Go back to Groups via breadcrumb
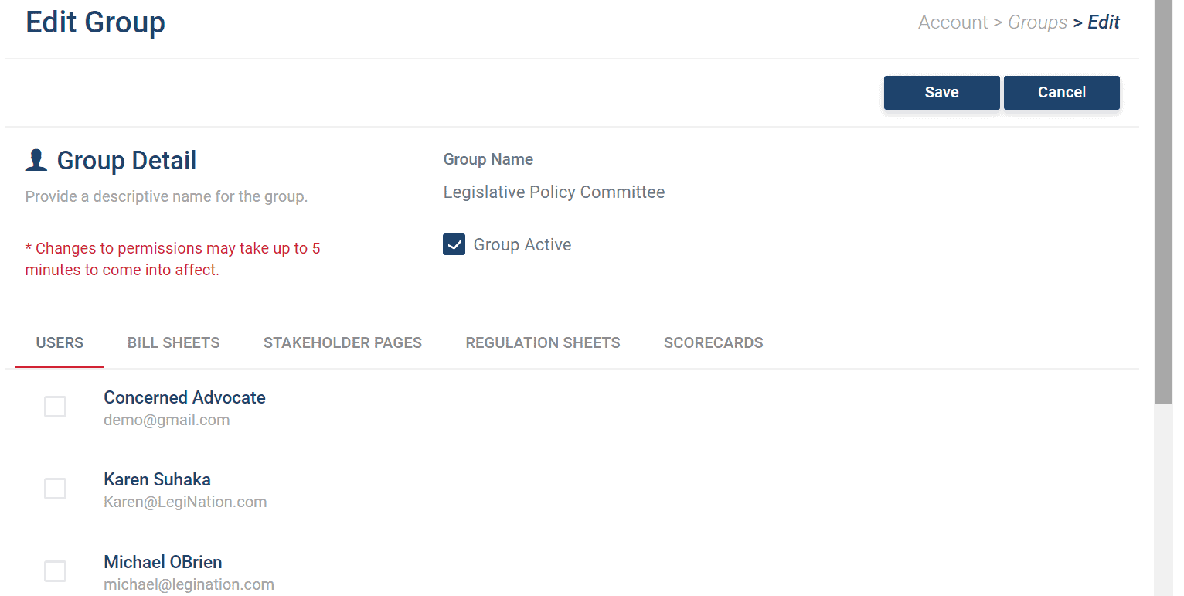The height and width of the screenshot is (596, 1184). point(1037,22)
